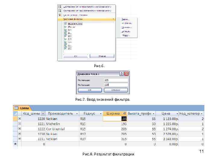This screenshot has height=162, width=217.
Task: Click the price cell 2 248.00р.
Action: [x=167, y=139]
